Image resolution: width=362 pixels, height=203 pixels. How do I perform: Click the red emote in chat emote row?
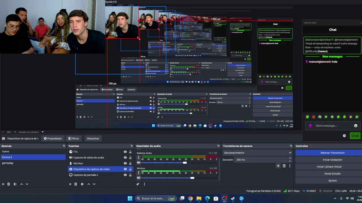[314, 117]
